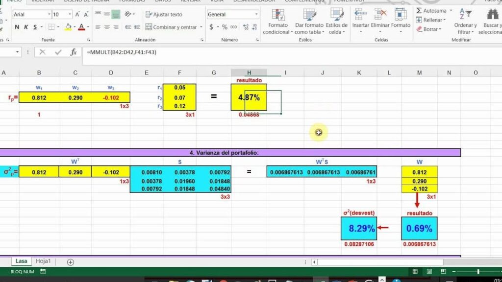The image size is (502, 282).
Task: Decrease indent
Action: 128,27
